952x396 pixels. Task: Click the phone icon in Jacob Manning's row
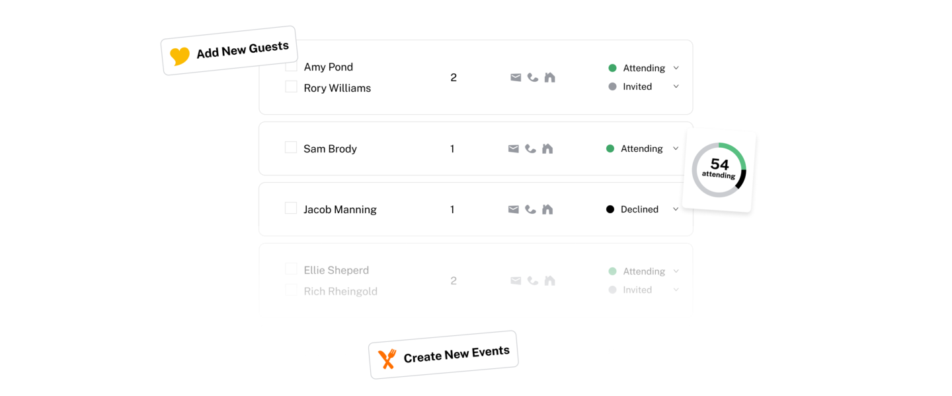click(x=530, y=209)
